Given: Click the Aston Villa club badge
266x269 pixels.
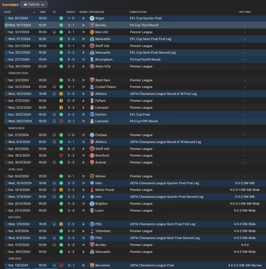Looking at the screenshot, I should [x=92, y=66].
